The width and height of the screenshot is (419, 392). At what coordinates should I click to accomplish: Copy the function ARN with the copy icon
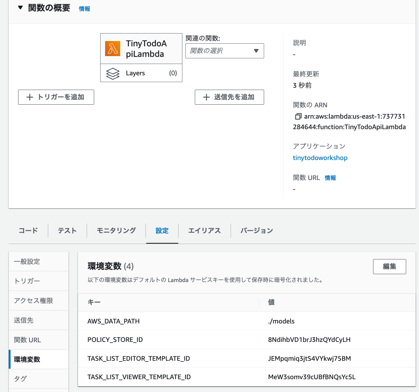pos(298,116)
